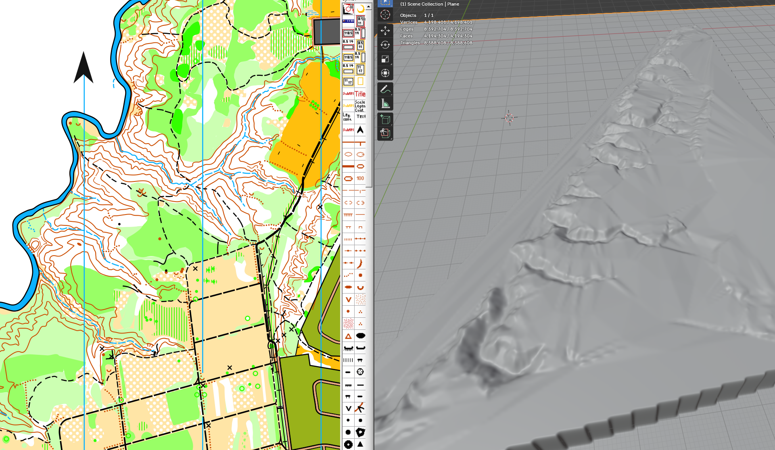
Task: Select the orange crescent symbol
Action: [360, 9]
